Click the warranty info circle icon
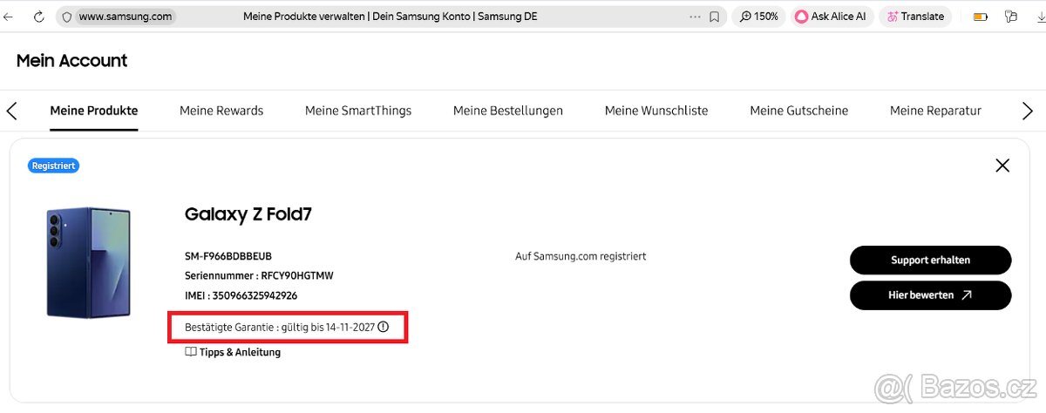Image resolution: width=1046 pixels, height=413 pixels. click(x=384, y=327)
